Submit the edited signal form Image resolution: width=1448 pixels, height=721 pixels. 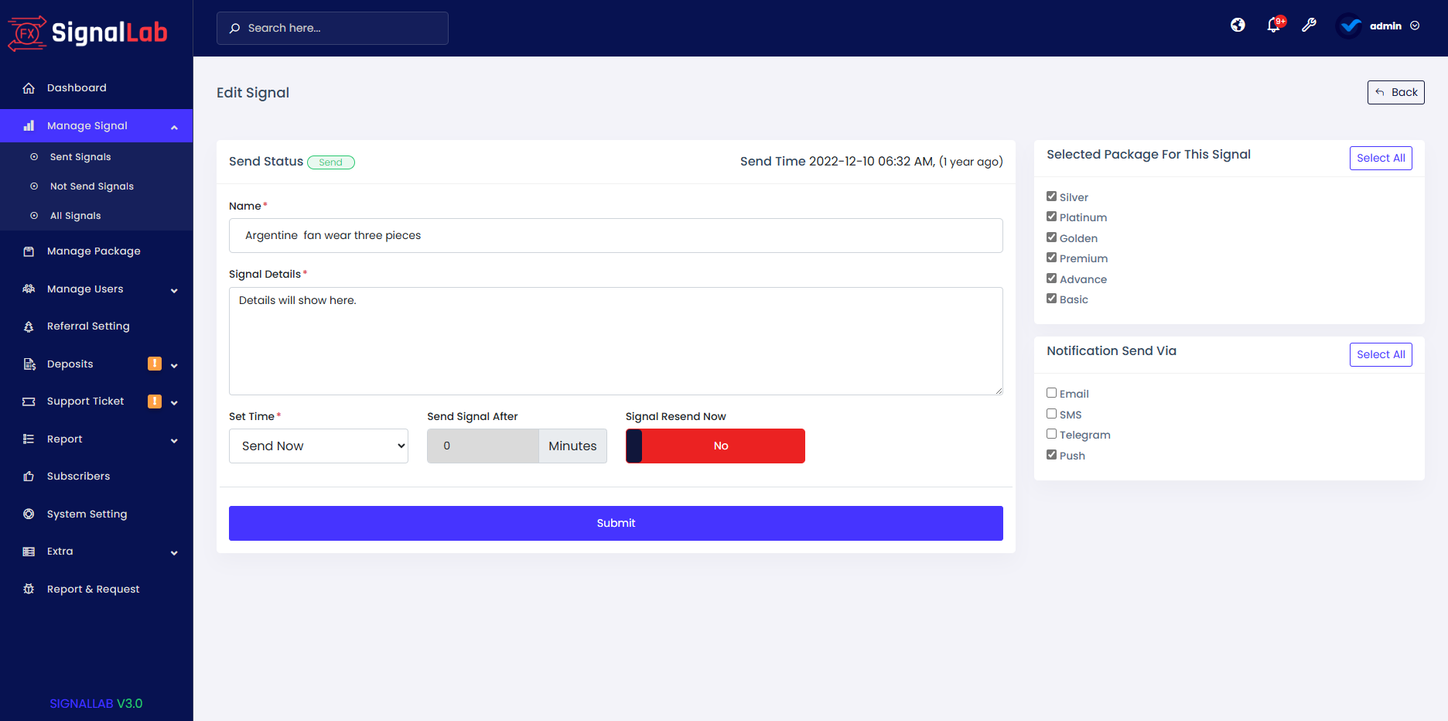point(616,523)
